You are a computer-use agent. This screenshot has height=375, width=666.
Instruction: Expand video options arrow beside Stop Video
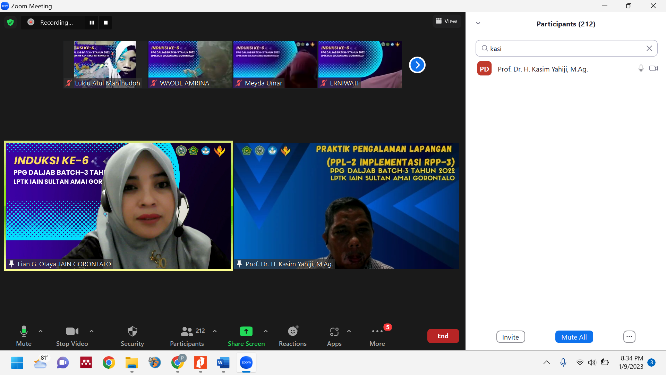[92, 331]
